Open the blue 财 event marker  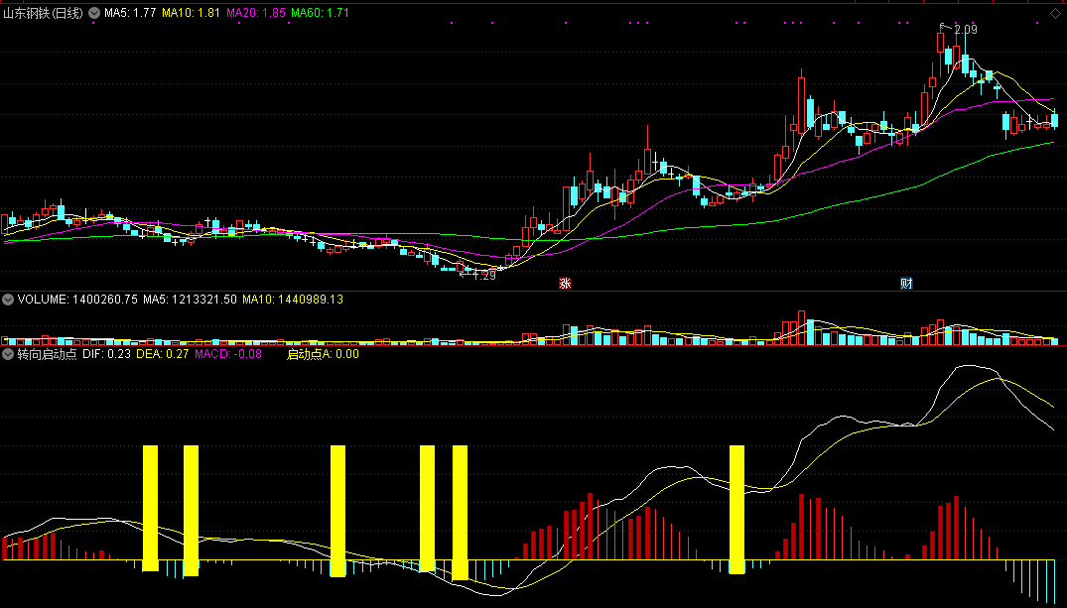(x=906, y=284)
